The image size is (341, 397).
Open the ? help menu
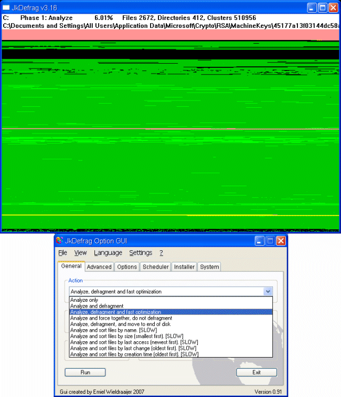tap(161, 253)
